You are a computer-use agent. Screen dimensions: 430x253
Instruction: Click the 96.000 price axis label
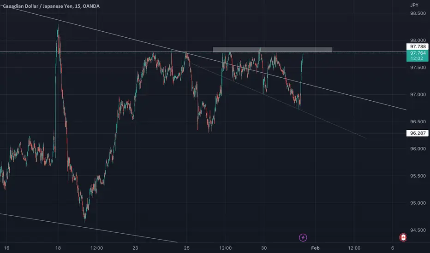pos(418,149)
